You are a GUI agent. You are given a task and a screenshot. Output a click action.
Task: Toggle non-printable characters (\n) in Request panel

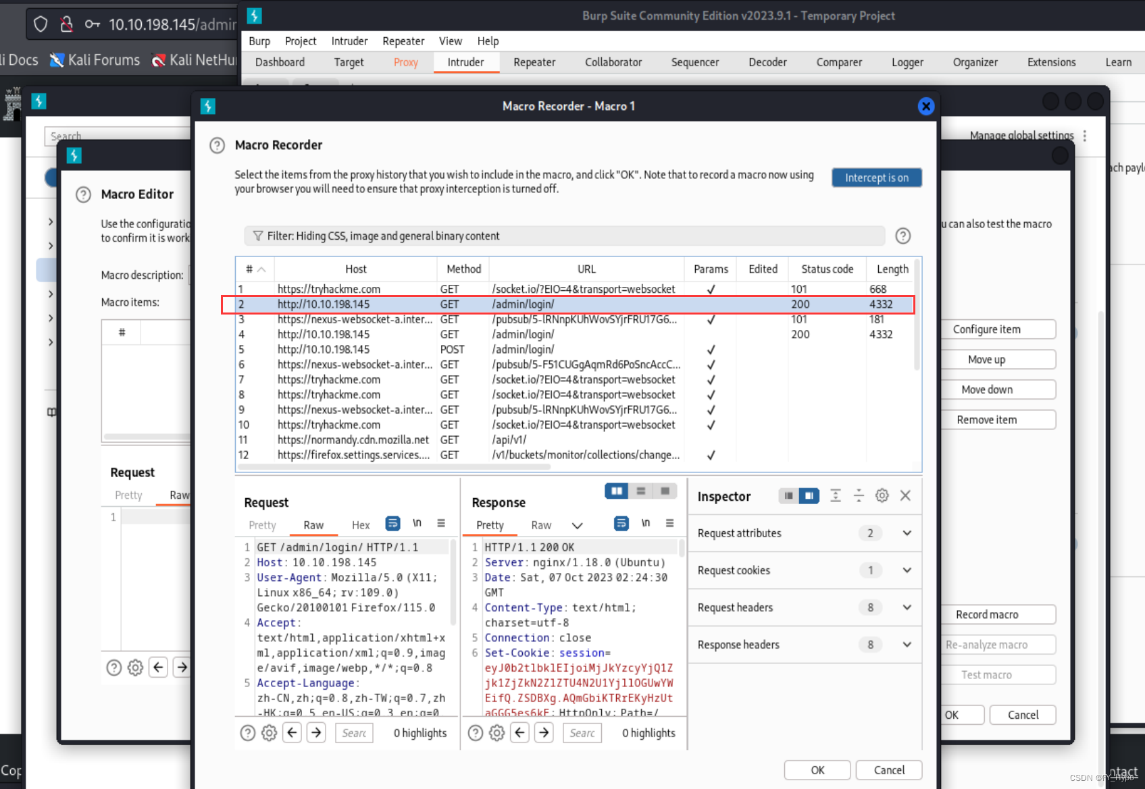[x=417, y=523]
